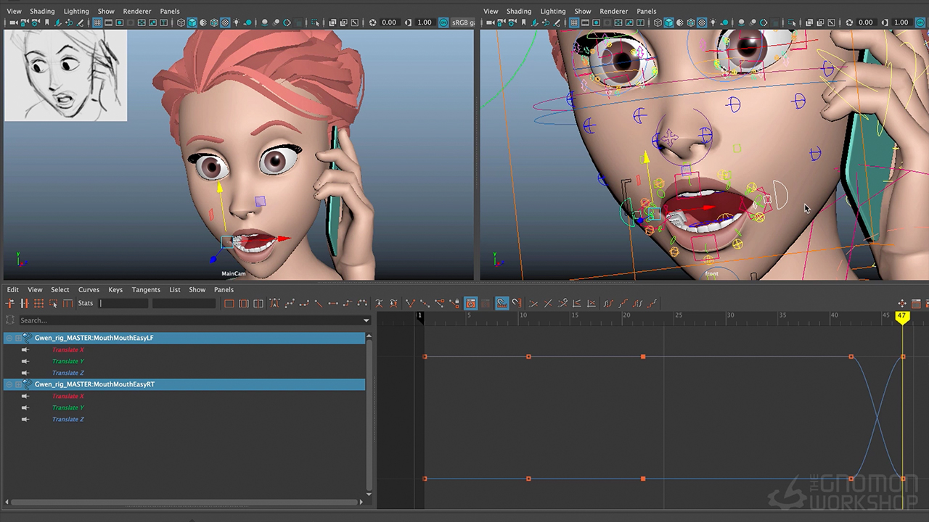Select the Move Nearest Picked Key tool
Viewport: 929px width, 522px height.
[x=10, y=304]
